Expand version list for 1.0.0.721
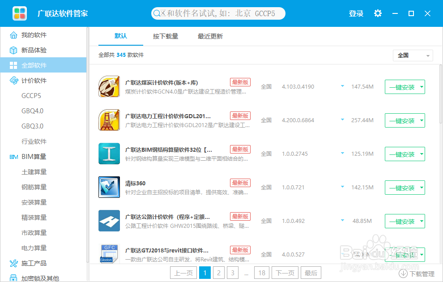This screenshot has height=282, width=443. [x=342, y=187]
